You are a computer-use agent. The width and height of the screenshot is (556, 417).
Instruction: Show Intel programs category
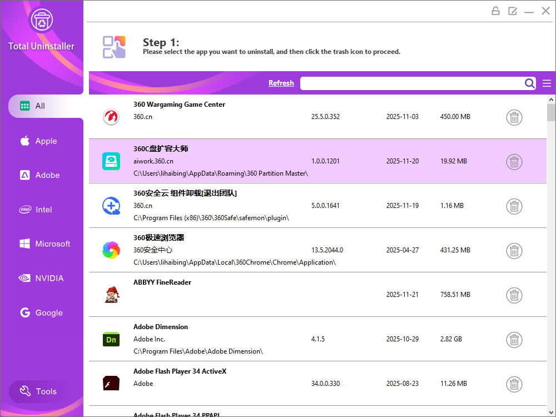coord(36,210)
